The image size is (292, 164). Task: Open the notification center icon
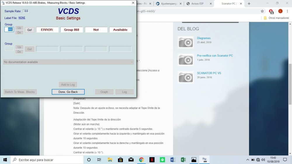click(x=285, y=160)
